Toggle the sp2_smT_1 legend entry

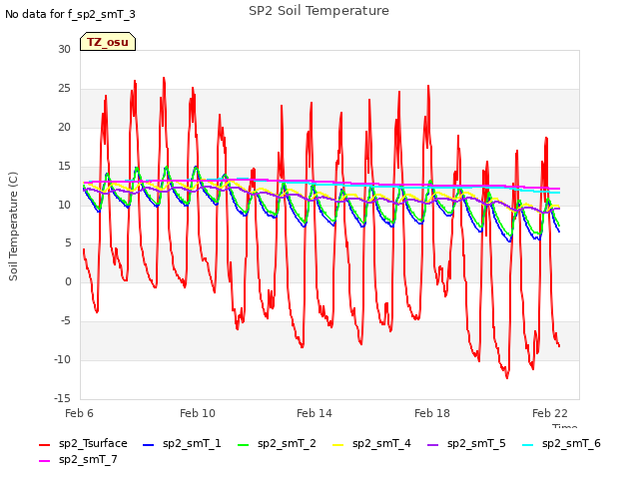(x=182, y=443)
